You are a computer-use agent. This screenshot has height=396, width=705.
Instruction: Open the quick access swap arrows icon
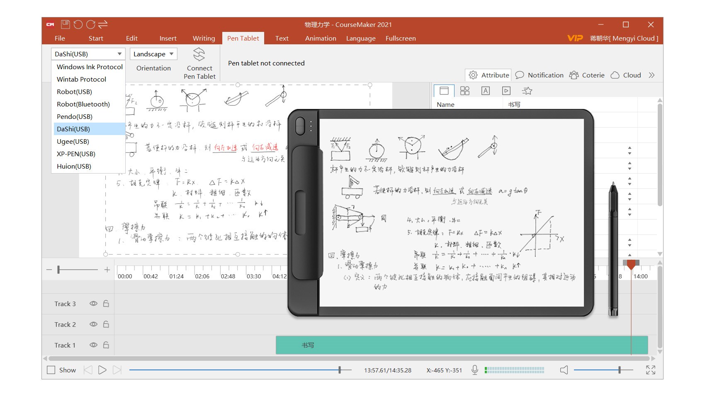click(x=103, y=24)
